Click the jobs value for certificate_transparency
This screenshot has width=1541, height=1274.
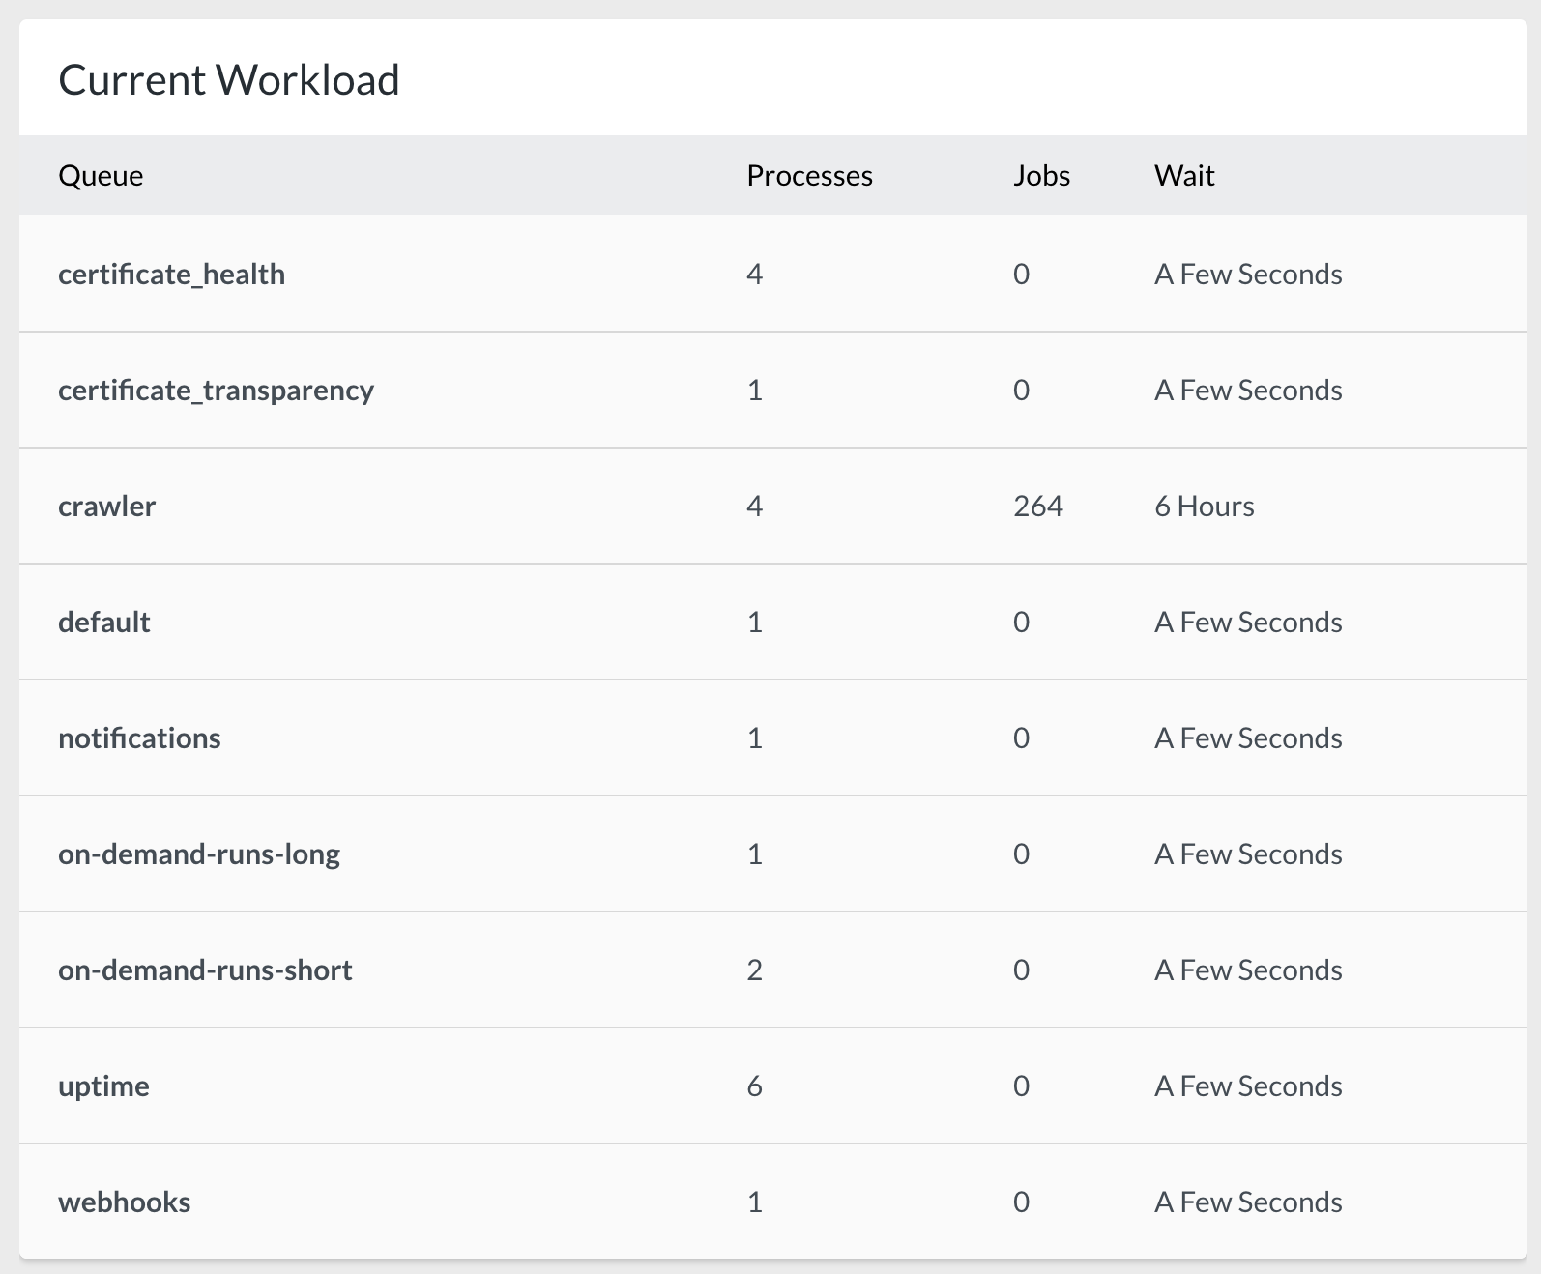point(1022,391)
